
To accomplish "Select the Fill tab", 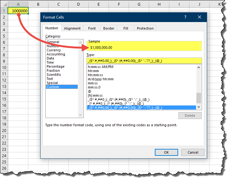I will click(126, 28).
